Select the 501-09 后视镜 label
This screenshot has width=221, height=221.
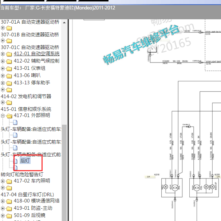[x=29, y=215]
